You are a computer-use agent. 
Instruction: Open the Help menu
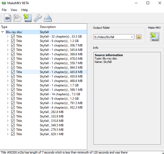(24, 10)
